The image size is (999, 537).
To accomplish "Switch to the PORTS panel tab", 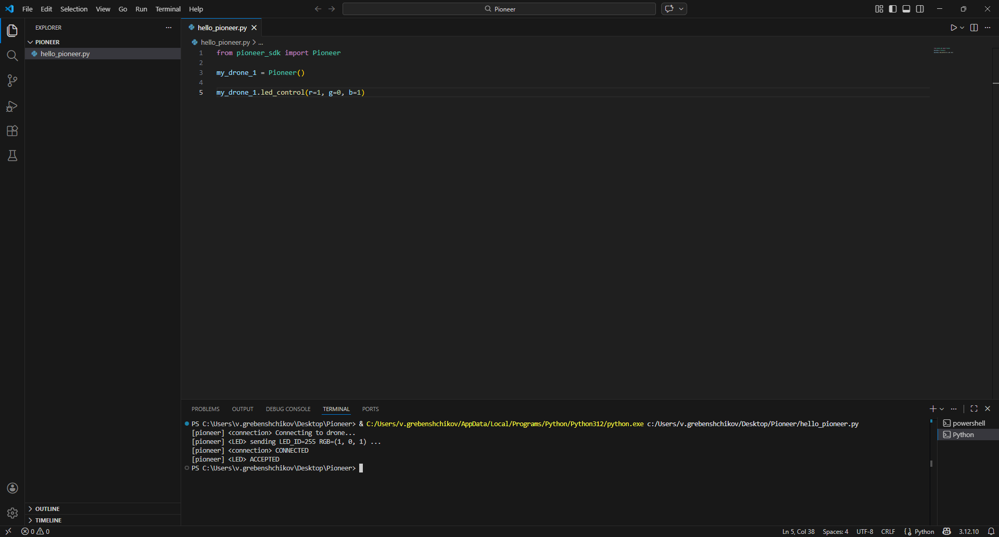I will (x=371, y=409).
